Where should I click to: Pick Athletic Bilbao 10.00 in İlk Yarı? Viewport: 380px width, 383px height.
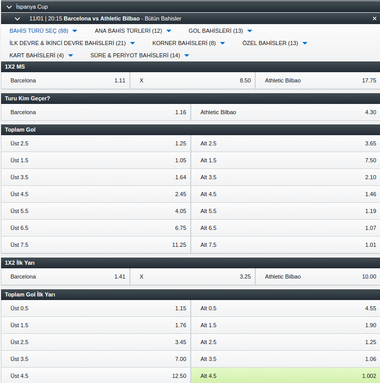tap(318, 276)
